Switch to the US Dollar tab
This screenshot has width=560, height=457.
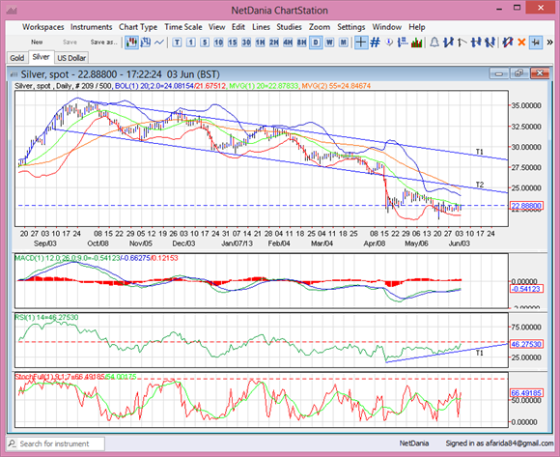[71, 58]
